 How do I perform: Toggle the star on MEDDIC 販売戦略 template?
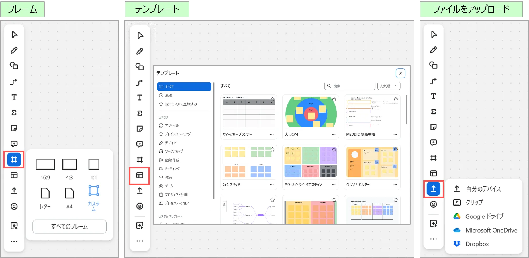[396, 99]
